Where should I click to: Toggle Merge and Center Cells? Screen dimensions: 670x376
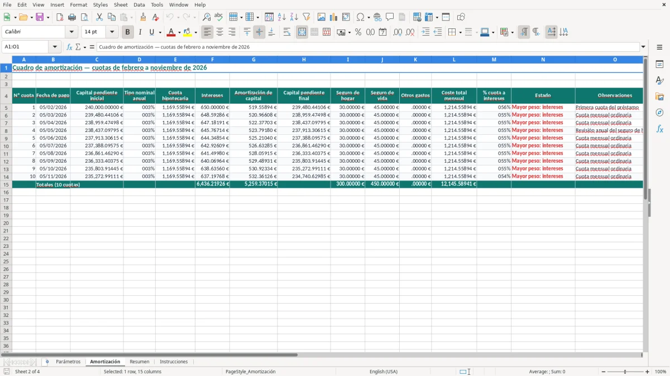tap(302, 32)
